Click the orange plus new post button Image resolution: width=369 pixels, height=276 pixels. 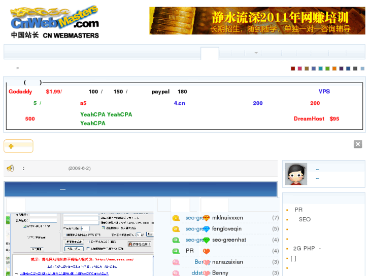coord(18,146)
